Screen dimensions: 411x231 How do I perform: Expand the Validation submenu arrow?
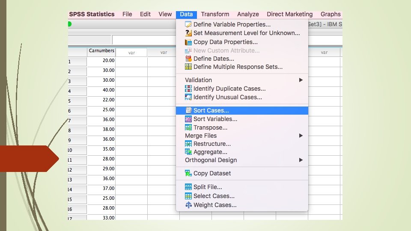click(301, 80)
